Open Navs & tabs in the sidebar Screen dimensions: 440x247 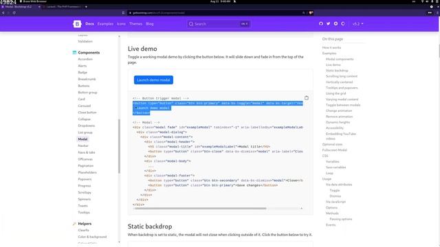pyautogui.click(x=87, y=152)
